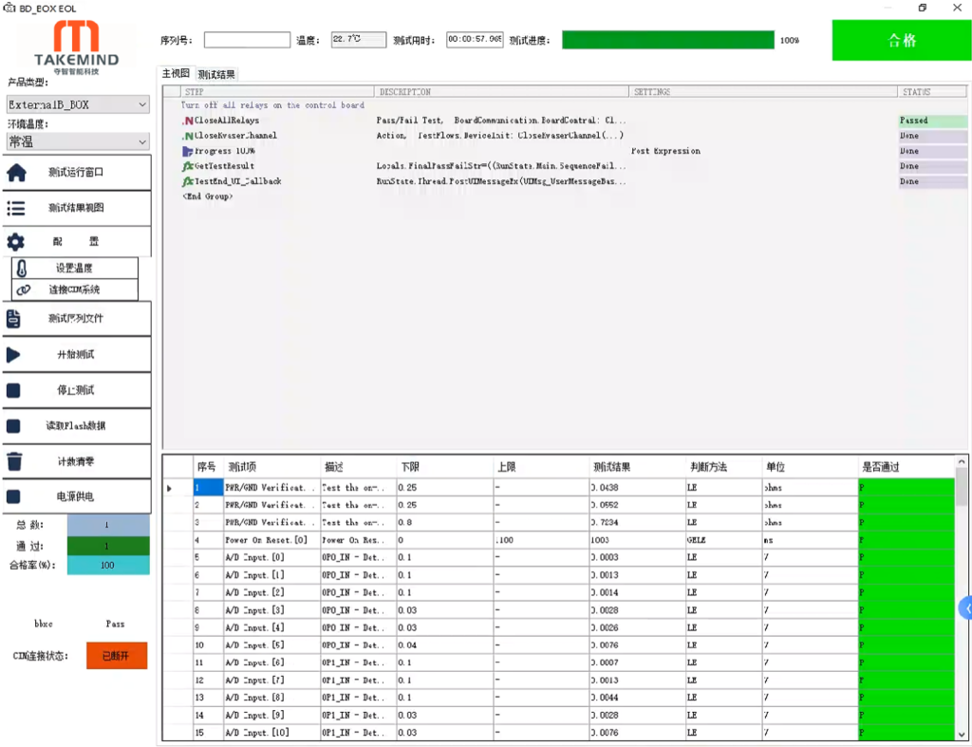The image size is (972, 747).
Task: Click the home icon for 测试运行窗口
Action: coord(16,173)
